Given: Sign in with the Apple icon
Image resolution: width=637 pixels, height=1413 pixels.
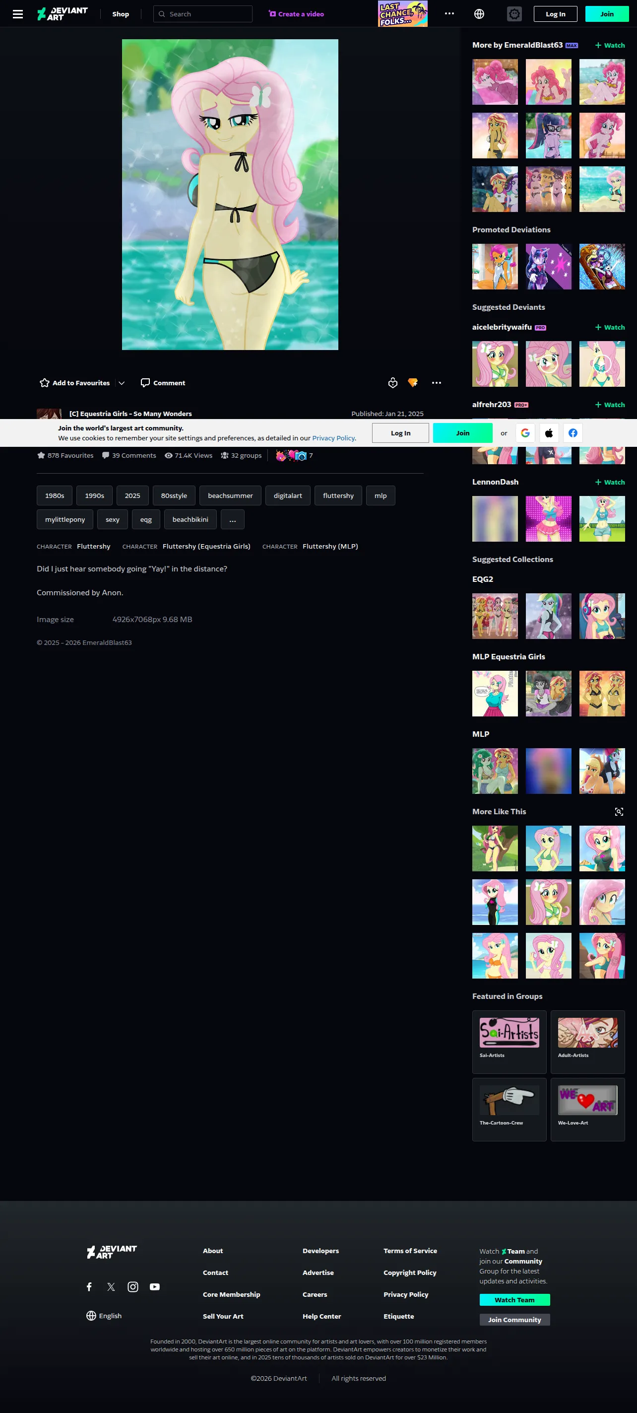Looking at the screenshot, I should pos(549,433).
